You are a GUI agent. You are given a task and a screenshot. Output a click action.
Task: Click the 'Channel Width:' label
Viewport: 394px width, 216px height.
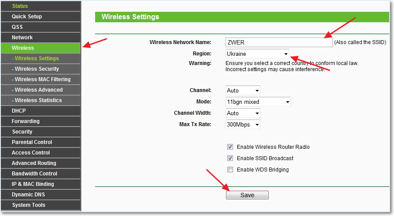[x=193, y=113]
